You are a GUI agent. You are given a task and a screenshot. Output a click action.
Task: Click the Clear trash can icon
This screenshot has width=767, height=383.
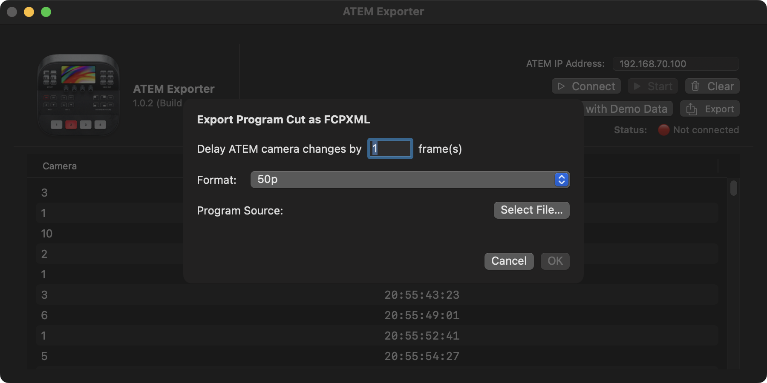point(695,86)
